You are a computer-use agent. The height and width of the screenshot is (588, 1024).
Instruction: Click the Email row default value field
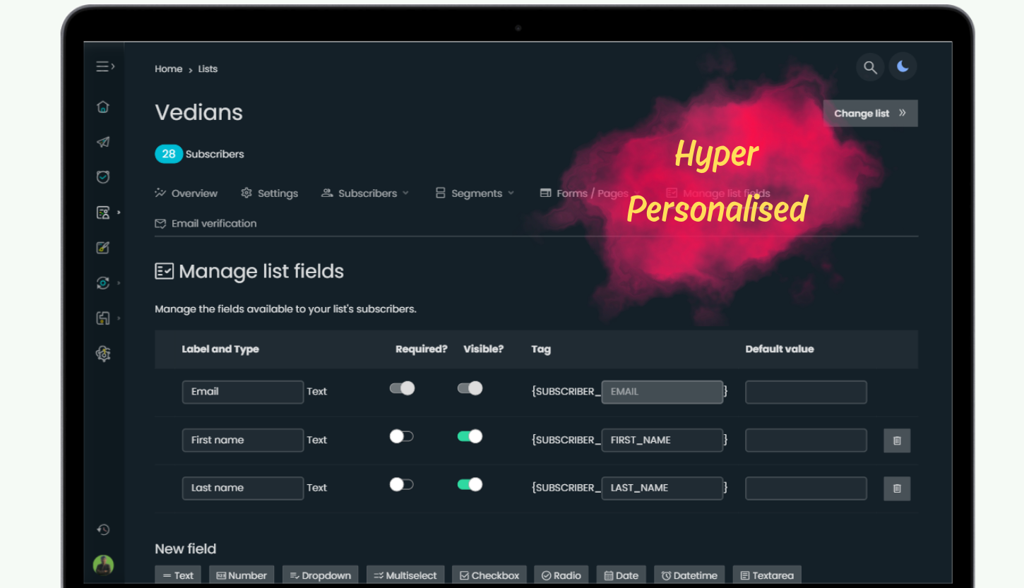point(806,392)
